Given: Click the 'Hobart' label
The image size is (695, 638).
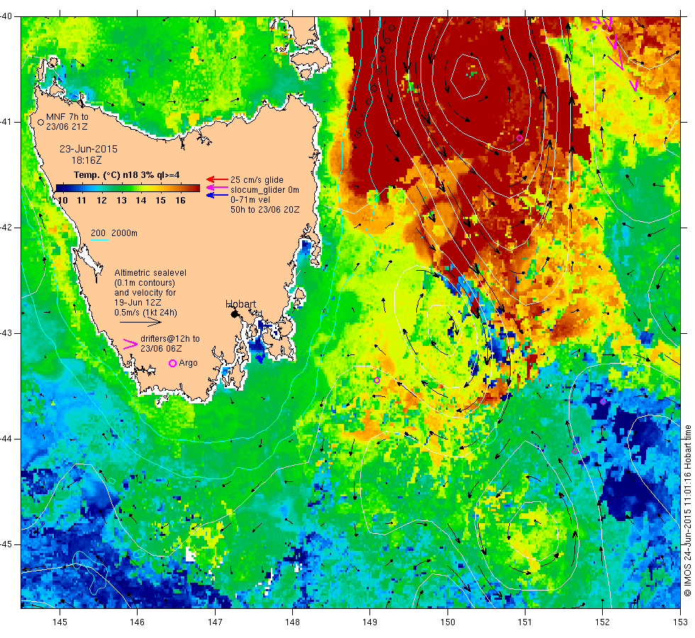Looking at the screenshot, I should pos(240,304).
